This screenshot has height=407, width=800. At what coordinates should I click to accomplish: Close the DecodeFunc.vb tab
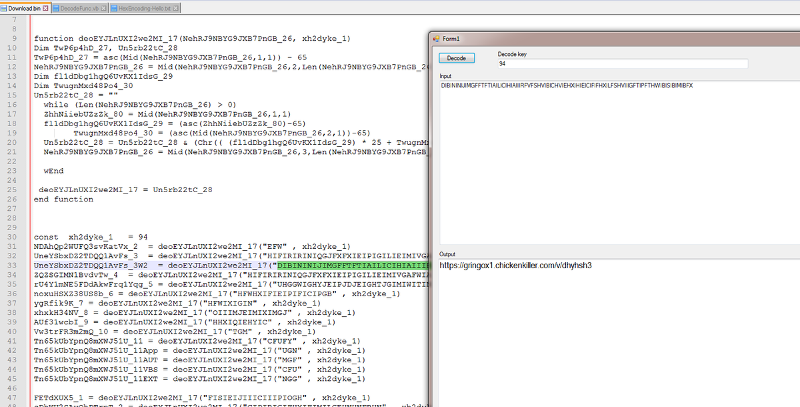(103, 7)
